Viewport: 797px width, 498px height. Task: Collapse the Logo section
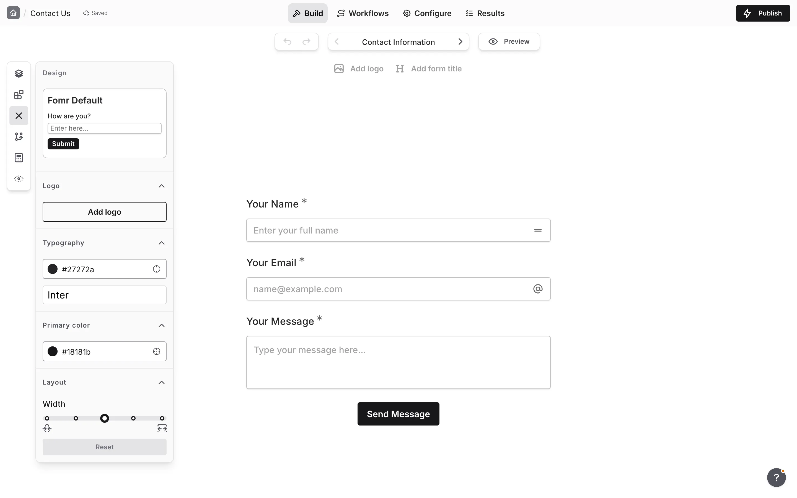pyautogui.click(x=161, y=186)
